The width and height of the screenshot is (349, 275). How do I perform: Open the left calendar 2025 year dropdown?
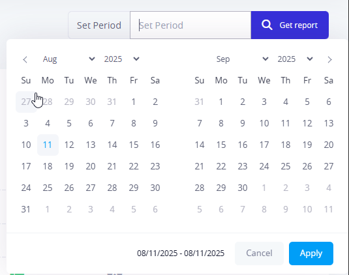point(122,59)
